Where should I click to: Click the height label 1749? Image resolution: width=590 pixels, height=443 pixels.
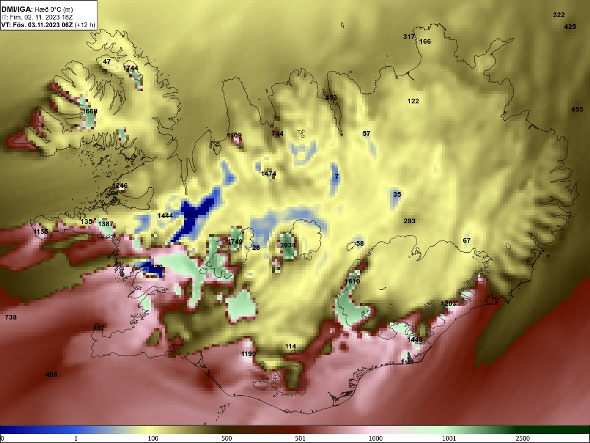(235, 242)
